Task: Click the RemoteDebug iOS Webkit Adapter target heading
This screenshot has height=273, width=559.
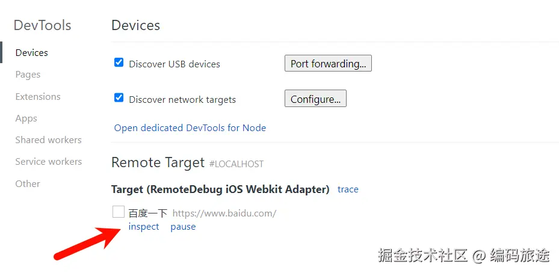Action: click(220, 189)
